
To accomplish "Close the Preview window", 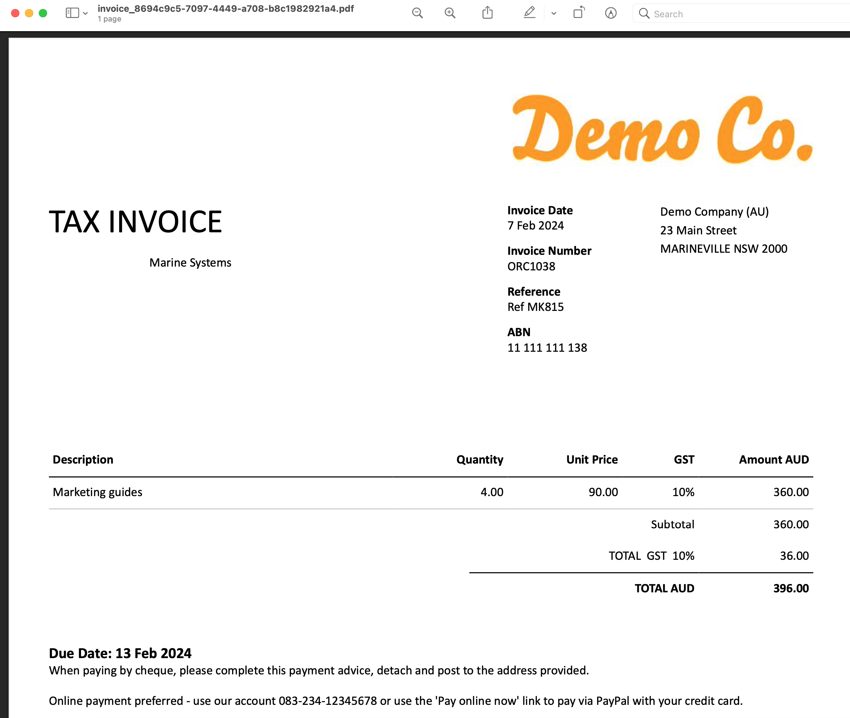I will pyautogui.click(x=15, y=14).
